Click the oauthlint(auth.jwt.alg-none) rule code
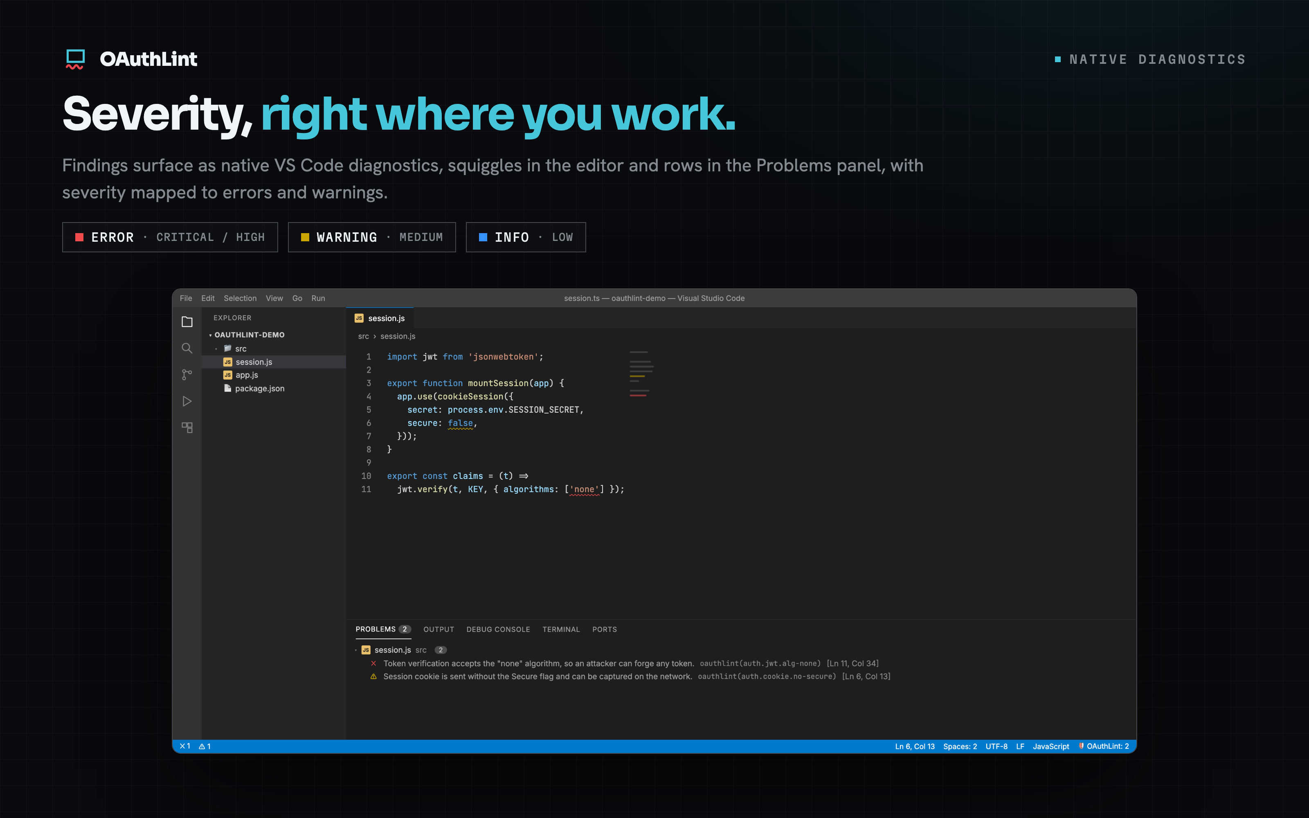The height and width of the screenshot is (818, 1309). [x=760, y=663]
